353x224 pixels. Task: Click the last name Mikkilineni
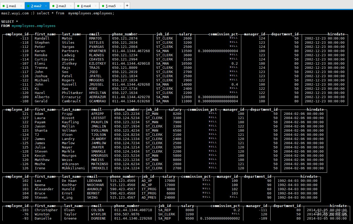click(x=74, y=168)
